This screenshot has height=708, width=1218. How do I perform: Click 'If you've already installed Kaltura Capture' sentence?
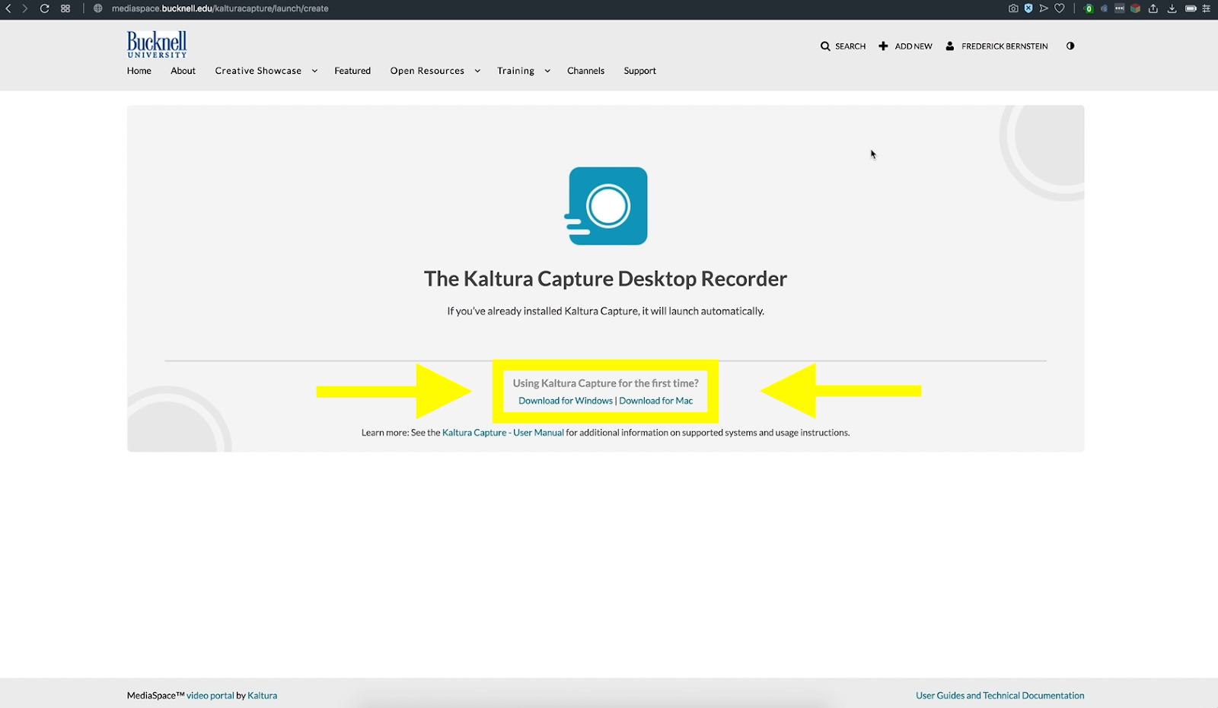click(x=605, y=311)
